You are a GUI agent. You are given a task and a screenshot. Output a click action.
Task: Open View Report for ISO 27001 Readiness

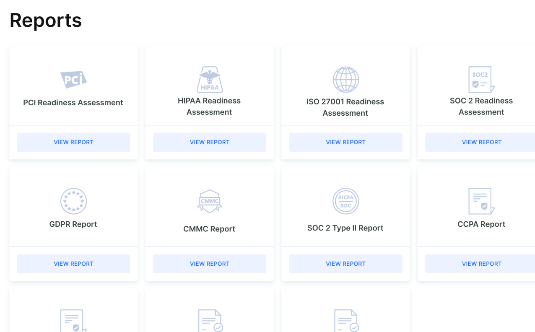tap(345, 142)
